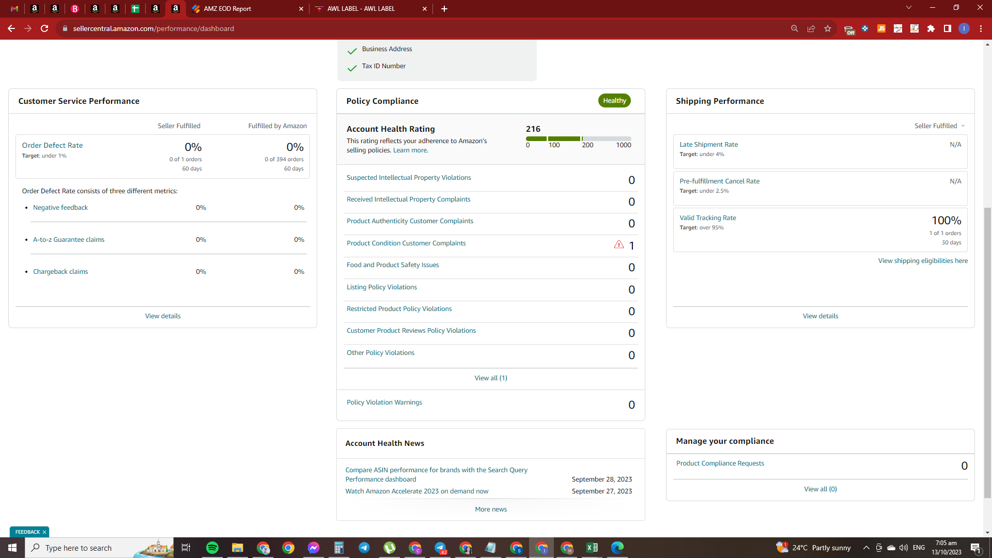Open a new browser tab

click(444, 9)
